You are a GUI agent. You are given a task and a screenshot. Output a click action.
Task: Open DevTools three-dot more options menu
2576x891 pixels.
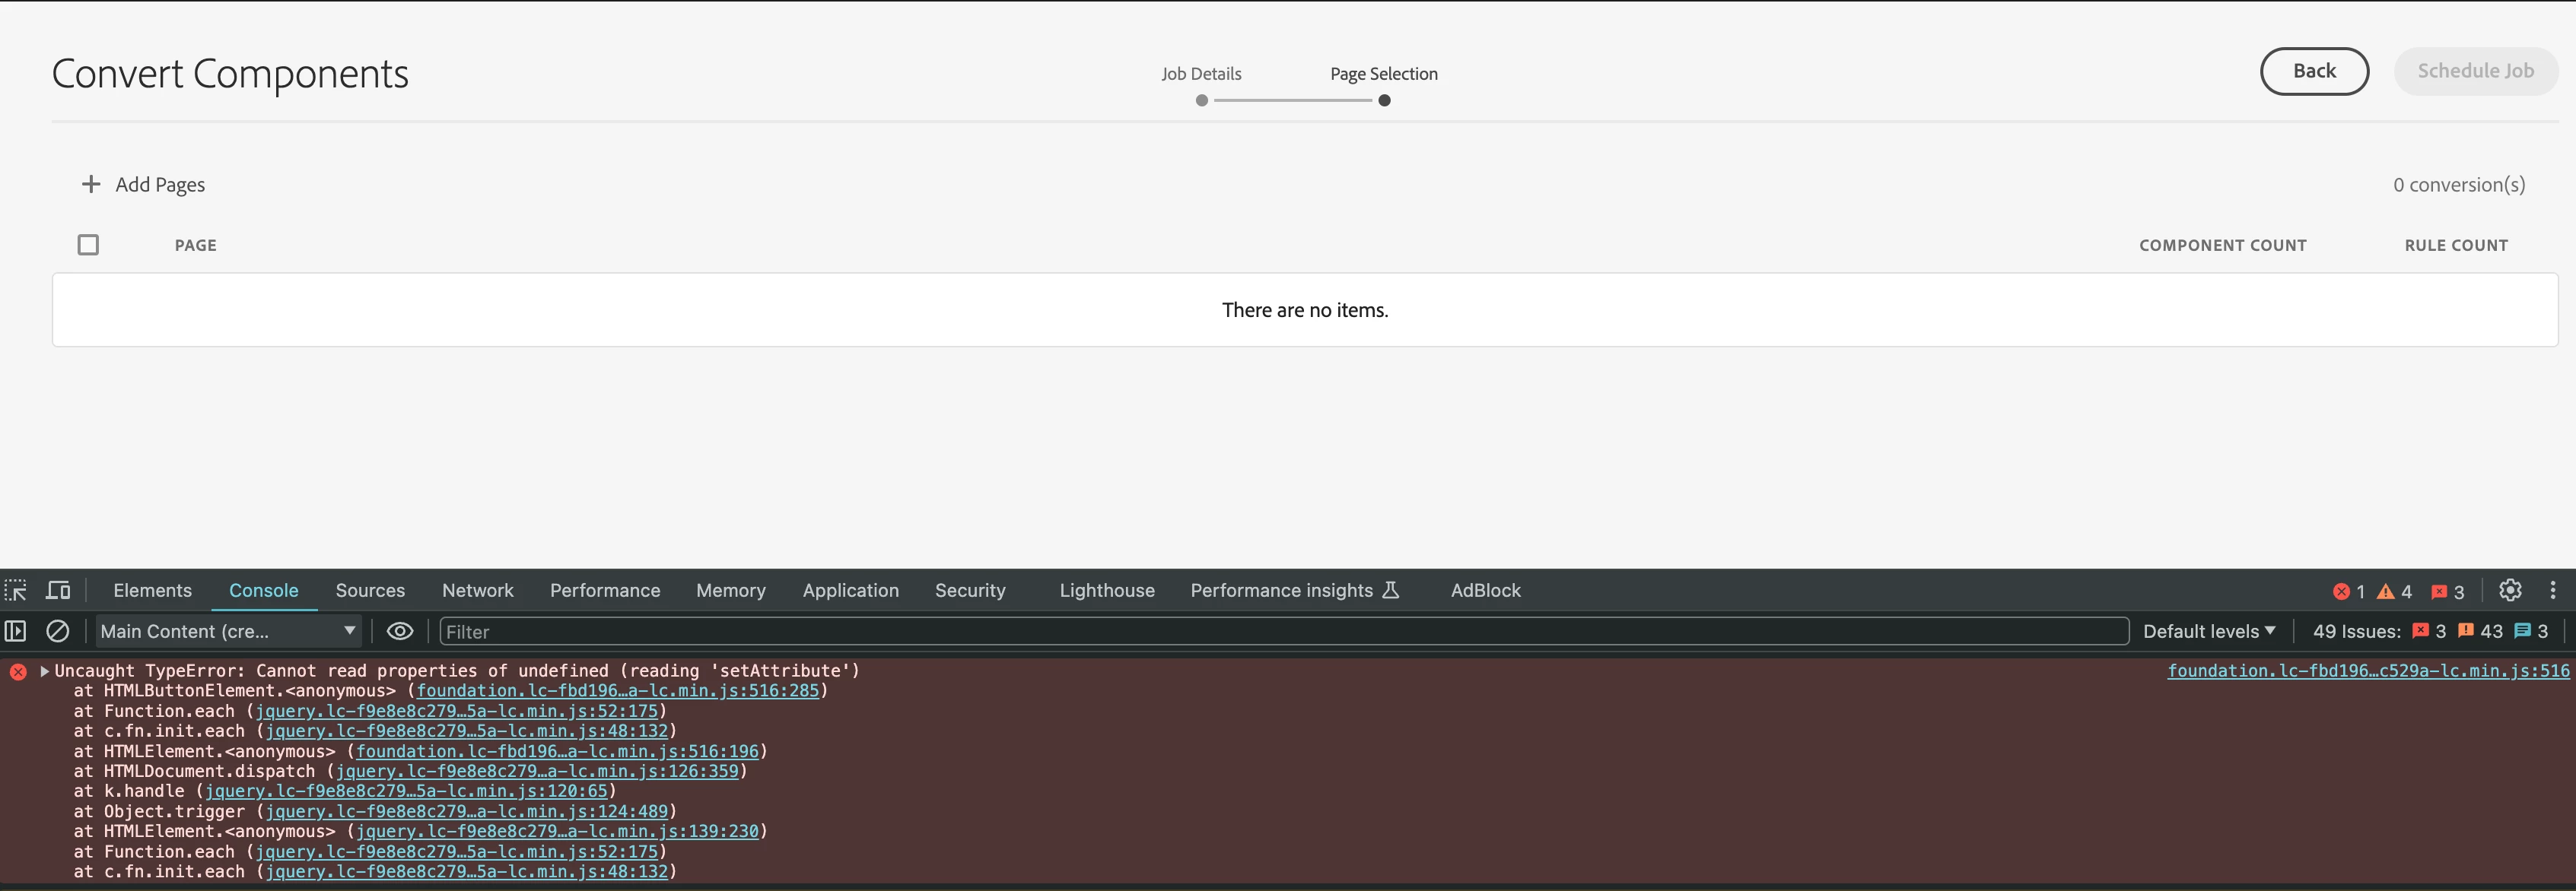(2552, 591)
